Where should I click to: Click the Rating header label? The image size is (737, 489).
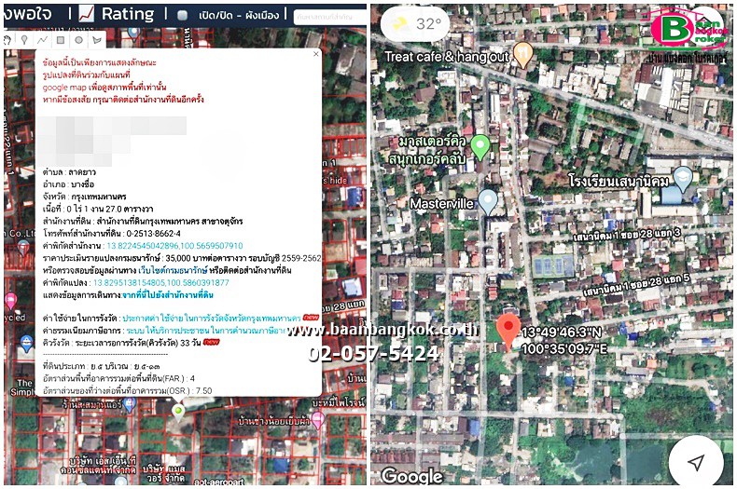(128, 14)
